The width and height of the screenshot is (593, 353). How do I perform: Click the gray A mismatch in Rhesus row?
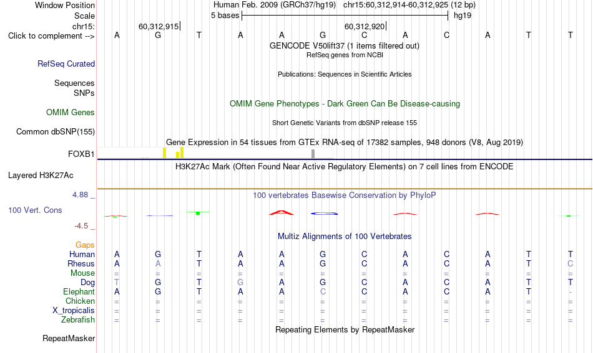[x=158, y=263]
